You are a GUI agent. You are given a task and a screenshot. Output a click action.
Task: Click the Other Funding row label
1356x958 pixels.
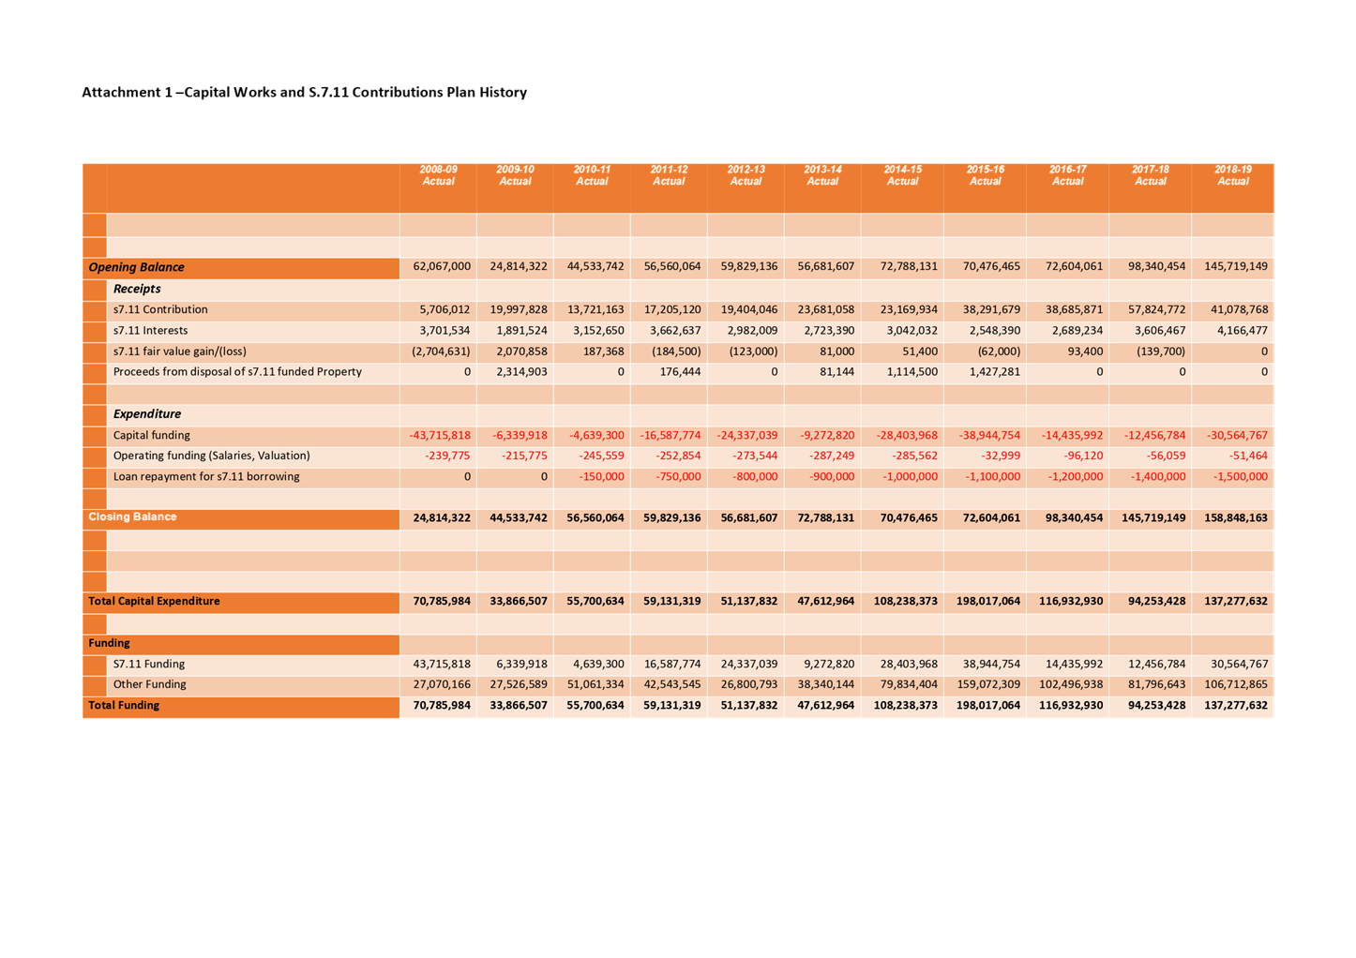149,684
